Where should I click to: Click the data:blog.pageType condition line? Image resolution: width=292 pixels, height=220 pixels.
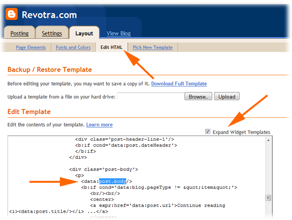159,187
